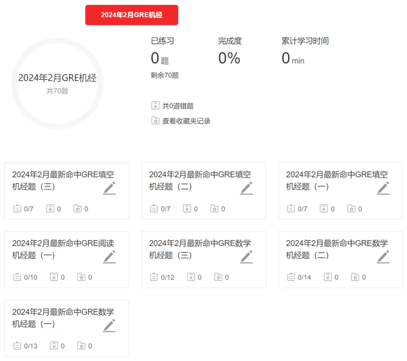The height and width of the screenshot is (361, 407).
Task: Click clipboard progress icon on 数学机经题（二）card
Action: (291, 277)
